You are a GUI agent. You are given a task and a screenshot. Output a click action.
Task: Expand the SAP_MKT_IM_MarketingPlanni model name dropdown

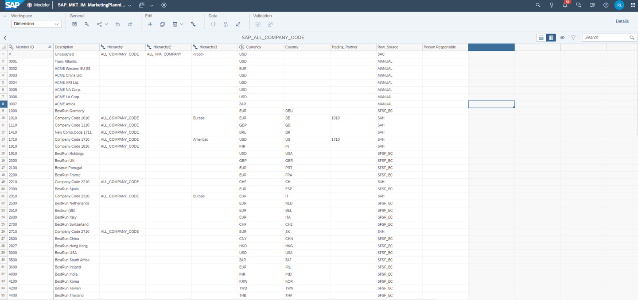(129, 5)
